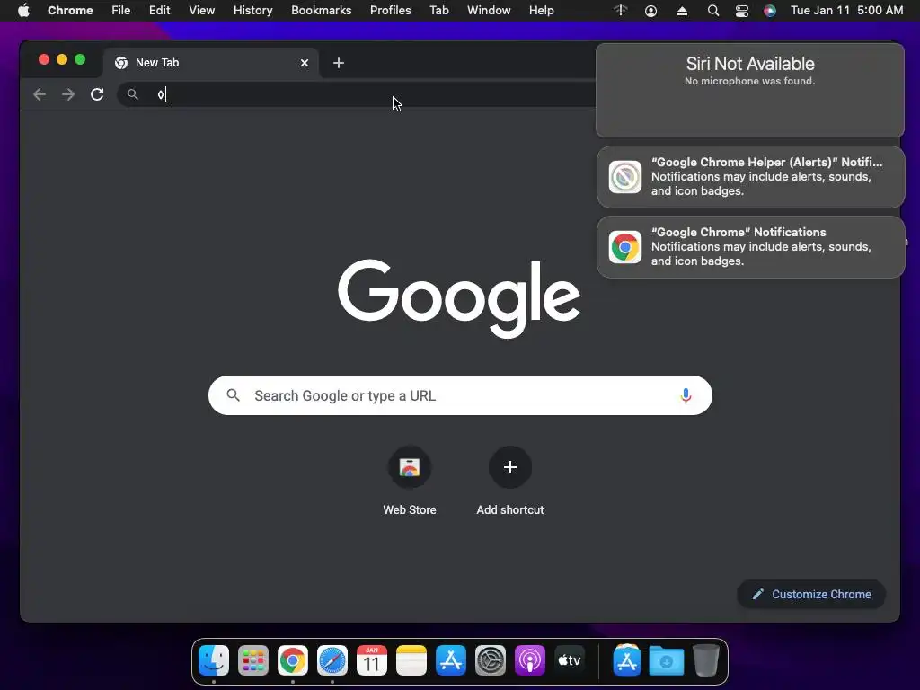This screenshot has height=690, width=920.
Task: Open the View menu
Action: 201,11
